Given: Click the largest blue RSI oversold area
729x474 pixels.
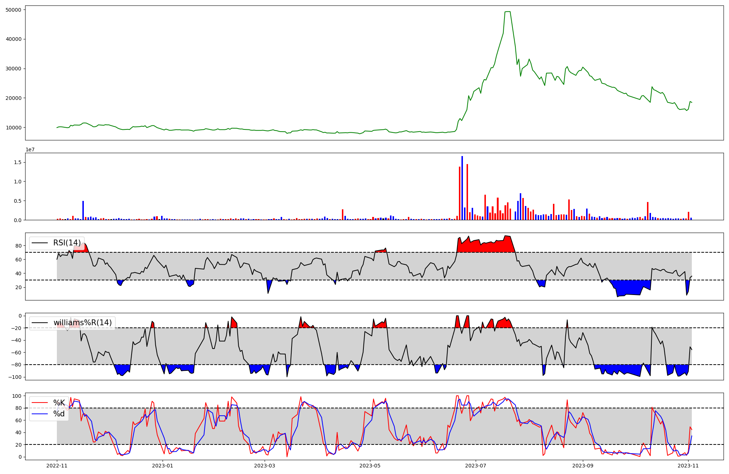Looking at the screenshot, I should pyautogui.click(x=629, y=287).
